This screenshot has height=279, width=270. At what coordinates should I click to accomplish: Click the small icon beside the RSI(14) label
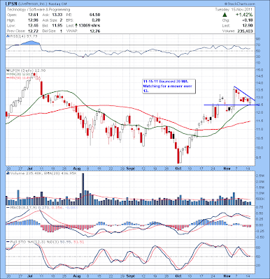click(x=8, y=36)
